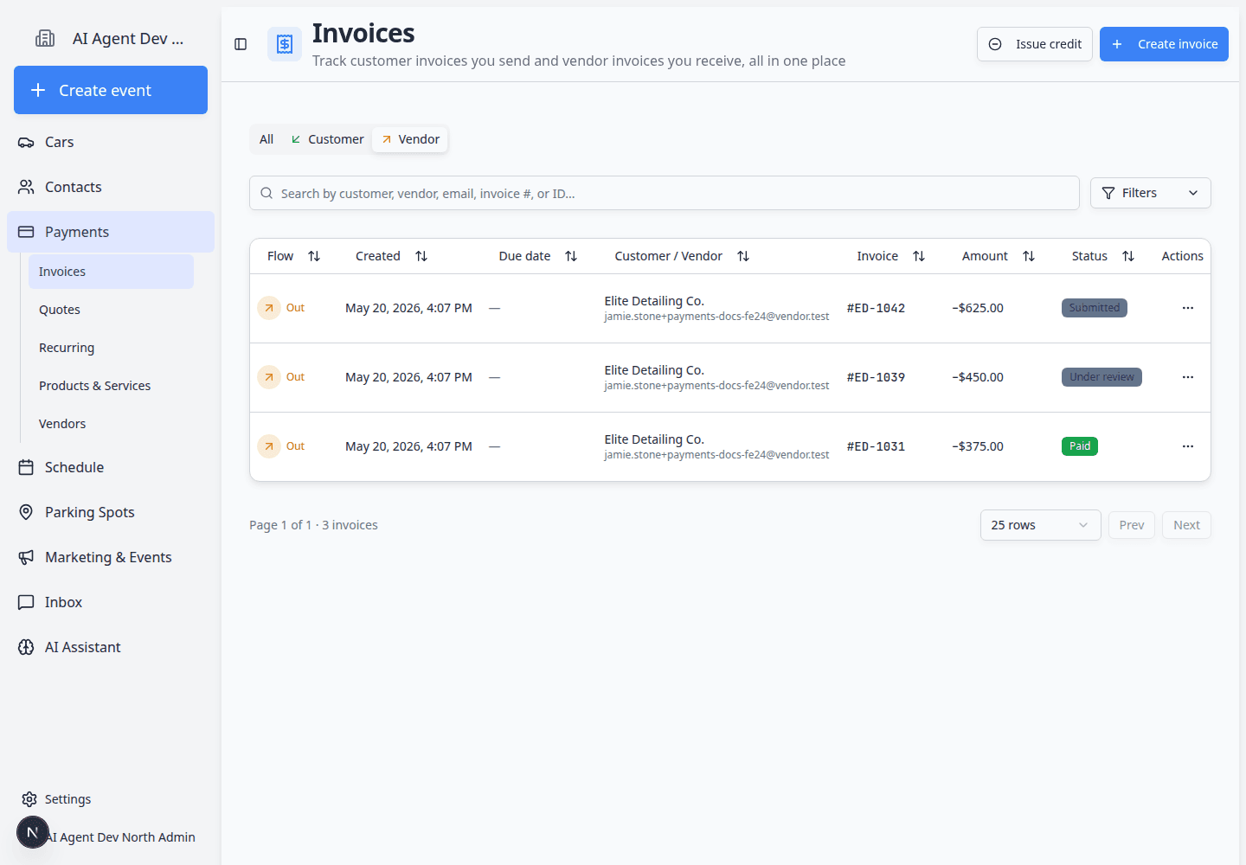Select the Vendor tab
This screenshot has height=865, width=1246.
410,139
